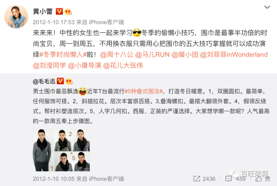Click 黄小蕾's profile avatar
The image size is (277, 186).
tap(16, 17)
